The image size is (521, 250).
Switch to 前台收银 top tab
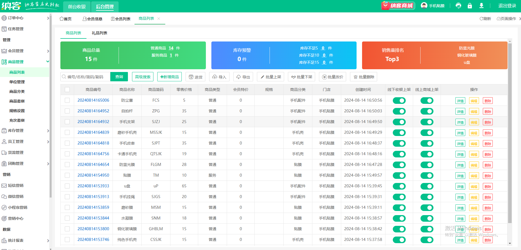click(77, 7)
